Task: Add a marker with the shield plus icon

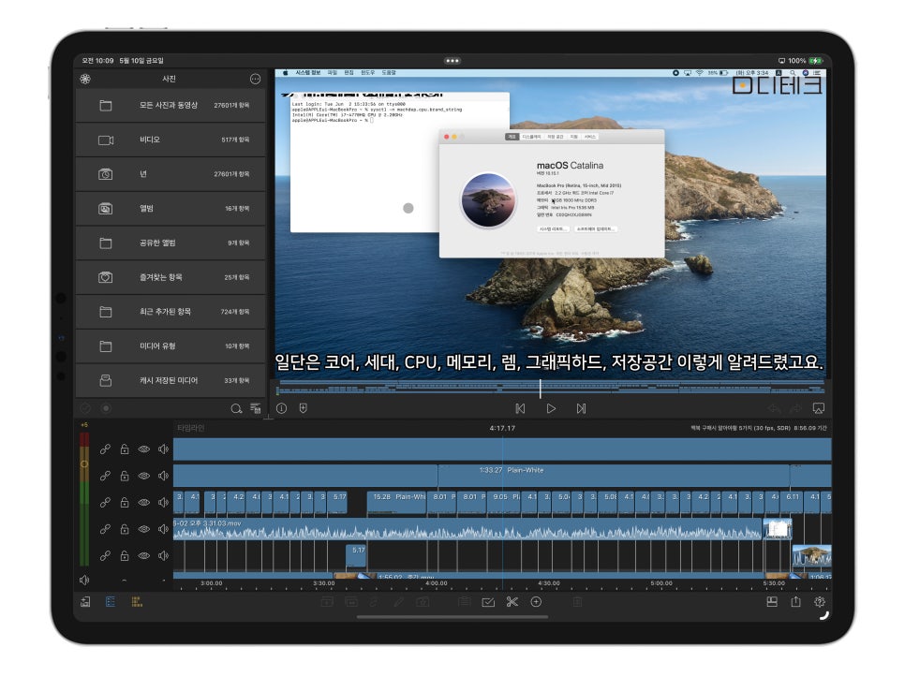Action: pyautogui.click(x=303, y=408)
